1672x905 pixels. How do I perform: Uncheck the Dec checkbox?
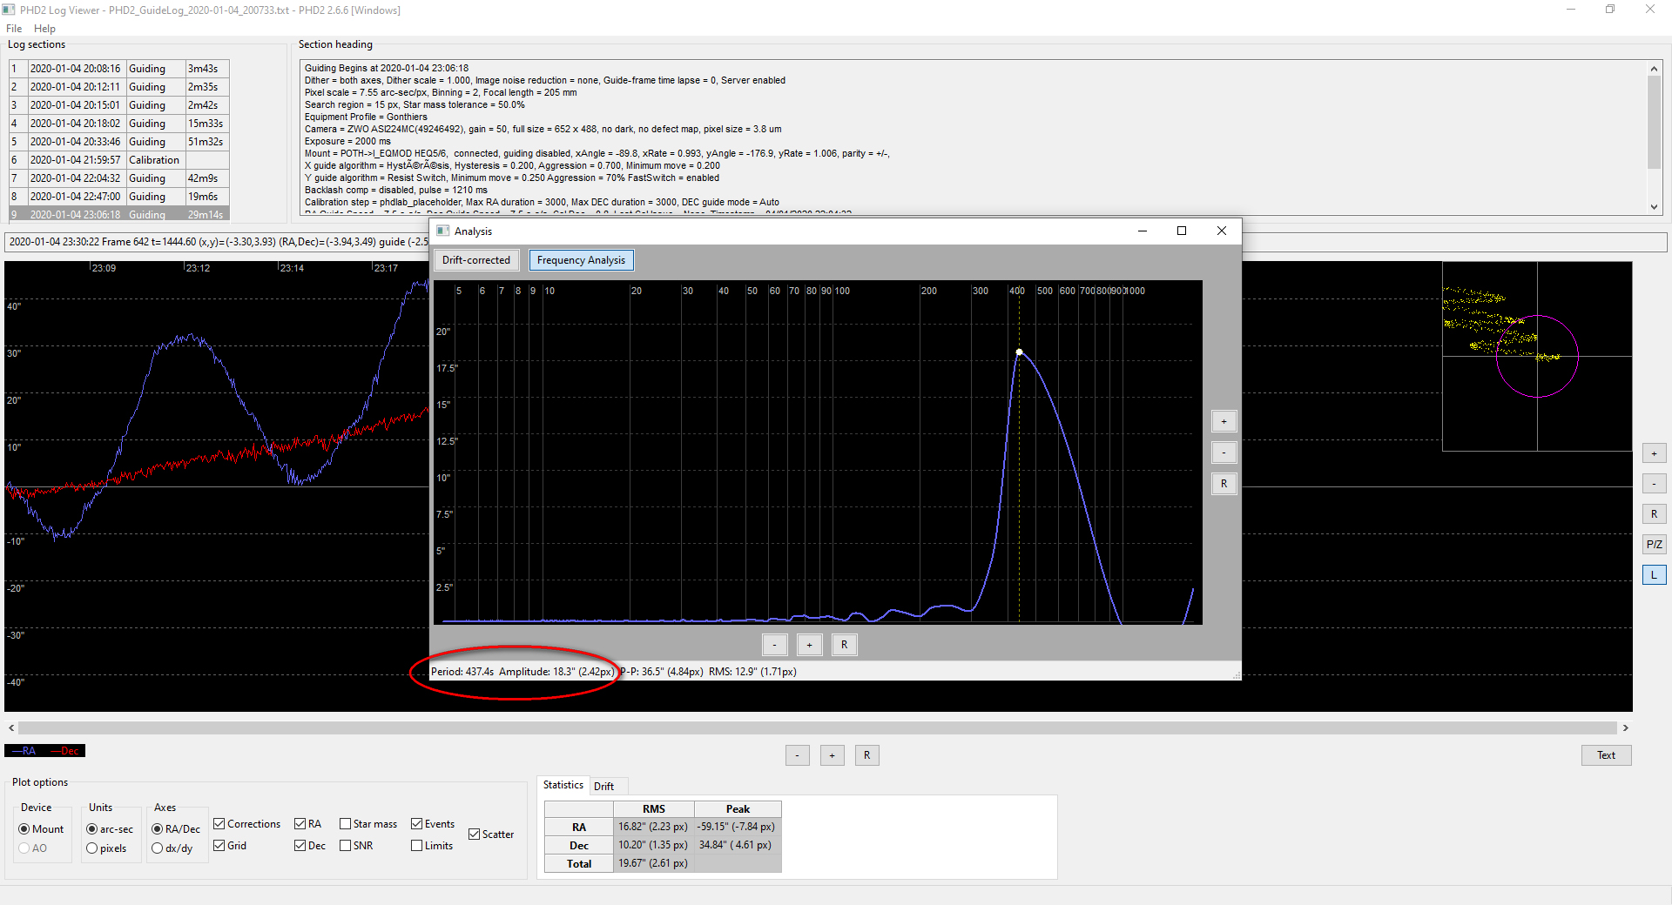click(x=310, y=846)
